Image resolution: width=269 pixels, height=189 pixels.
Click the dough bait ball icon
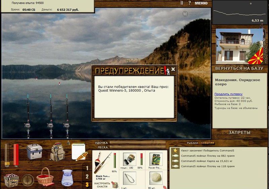coord(156,178)
